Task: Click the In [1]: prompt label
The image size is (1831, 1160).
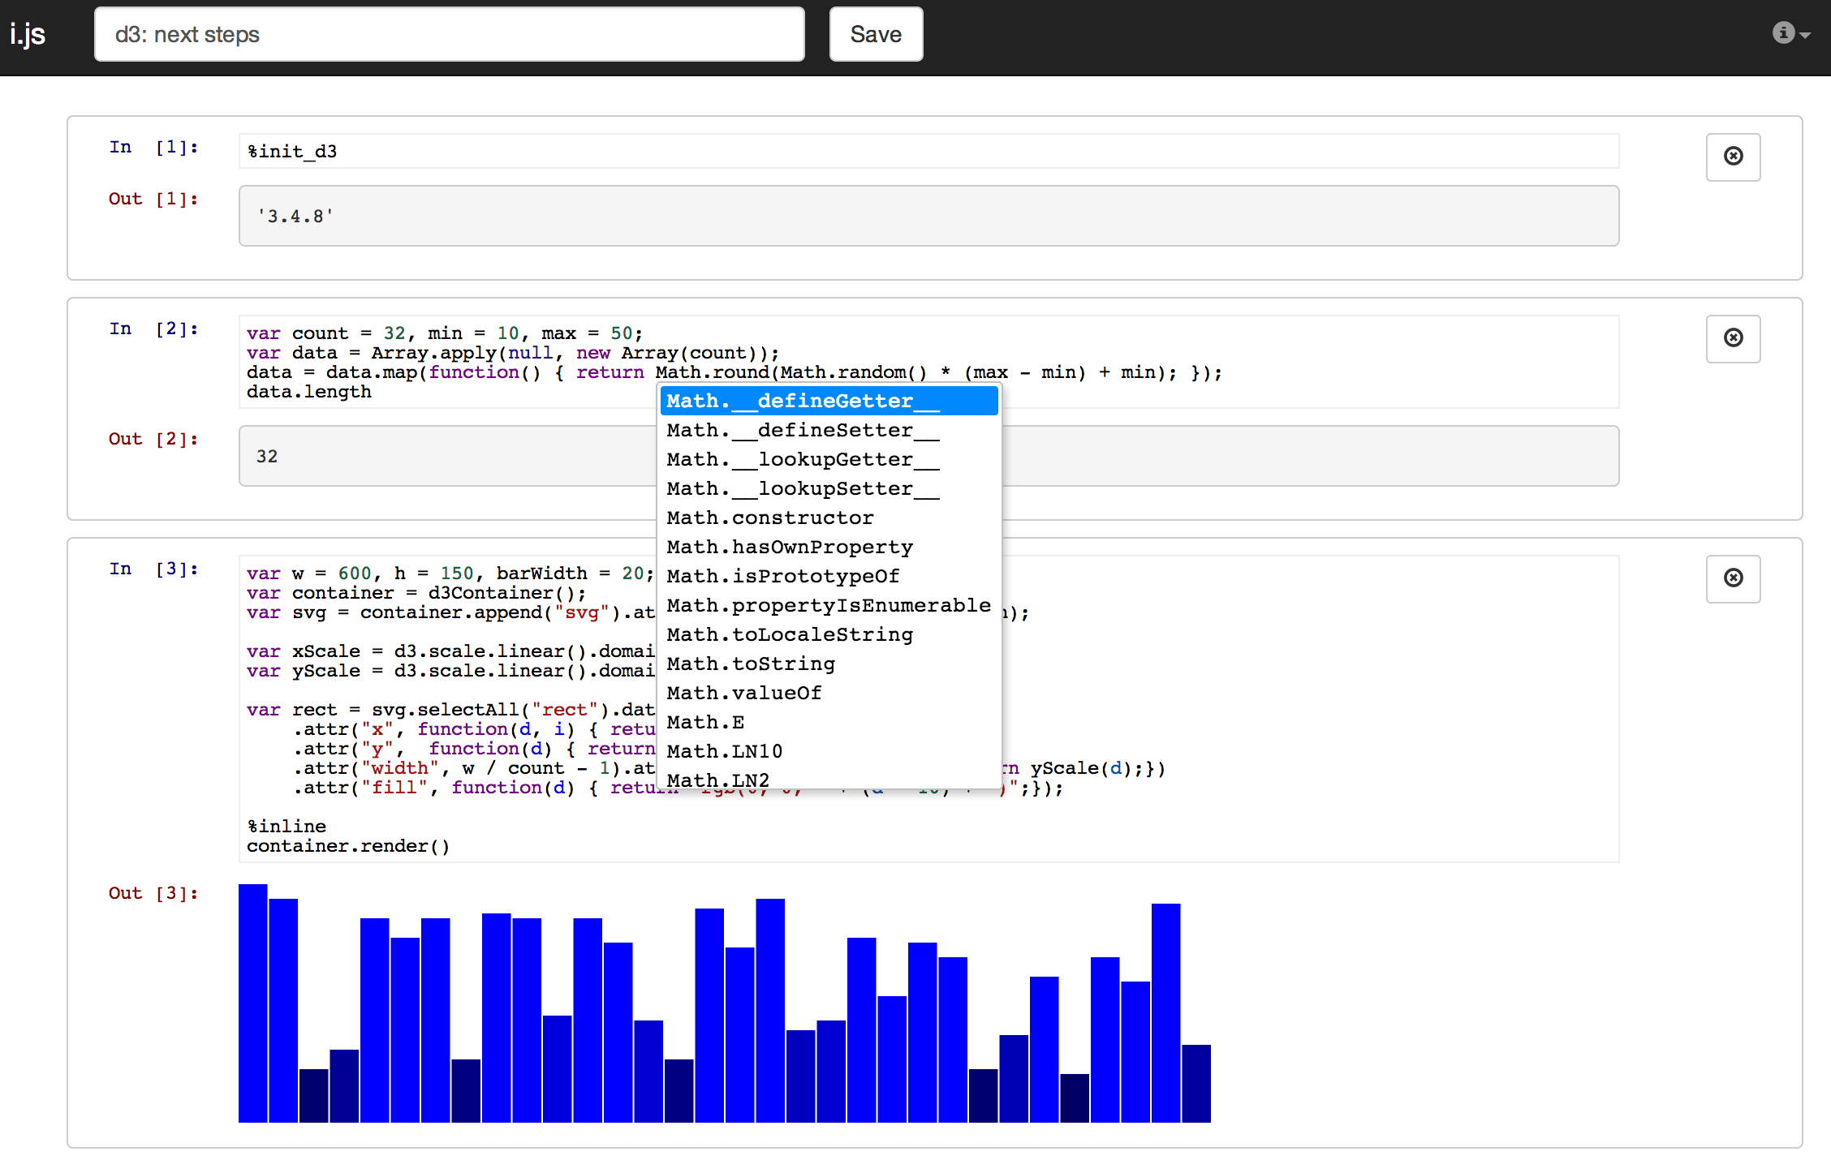Action: (153, 147)
